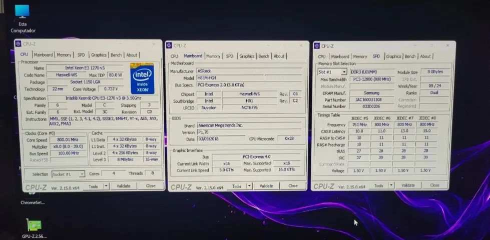Click the Core Speed 800.01 MHz field
The width and height of the screenshot is (490, 240).
[68, 139]
